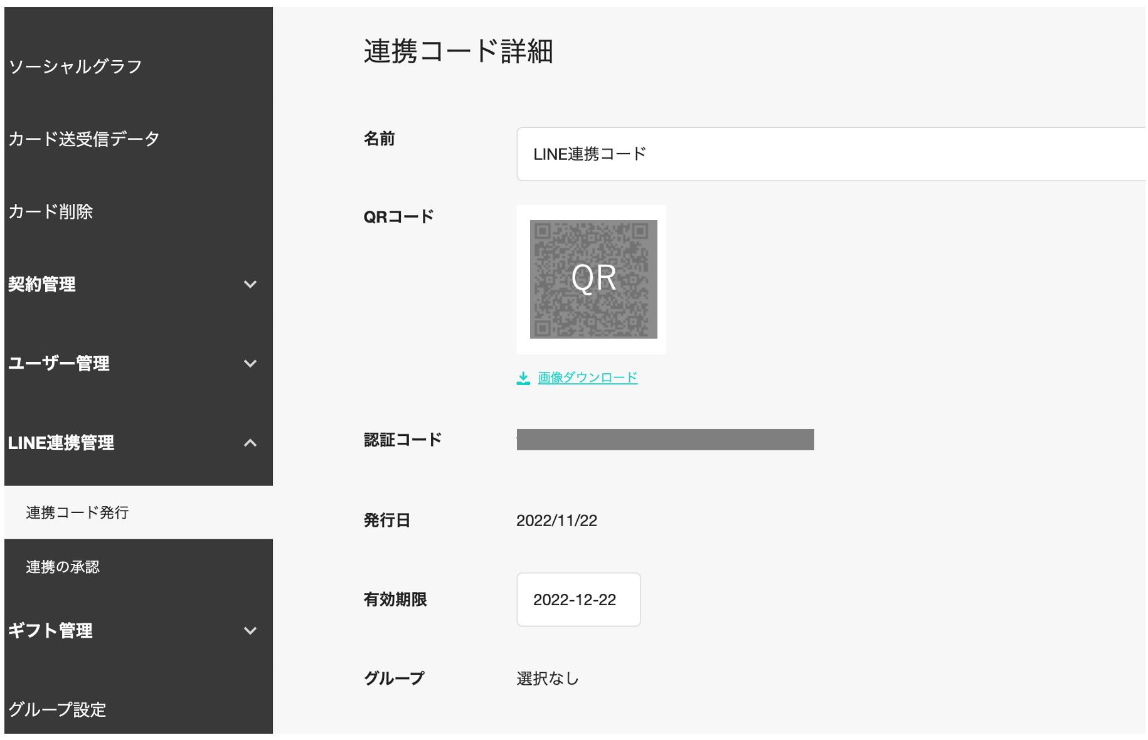Viewport: 1148px width, 740px height.
Task: Click the グループ field label
Action: coord(394,679)
